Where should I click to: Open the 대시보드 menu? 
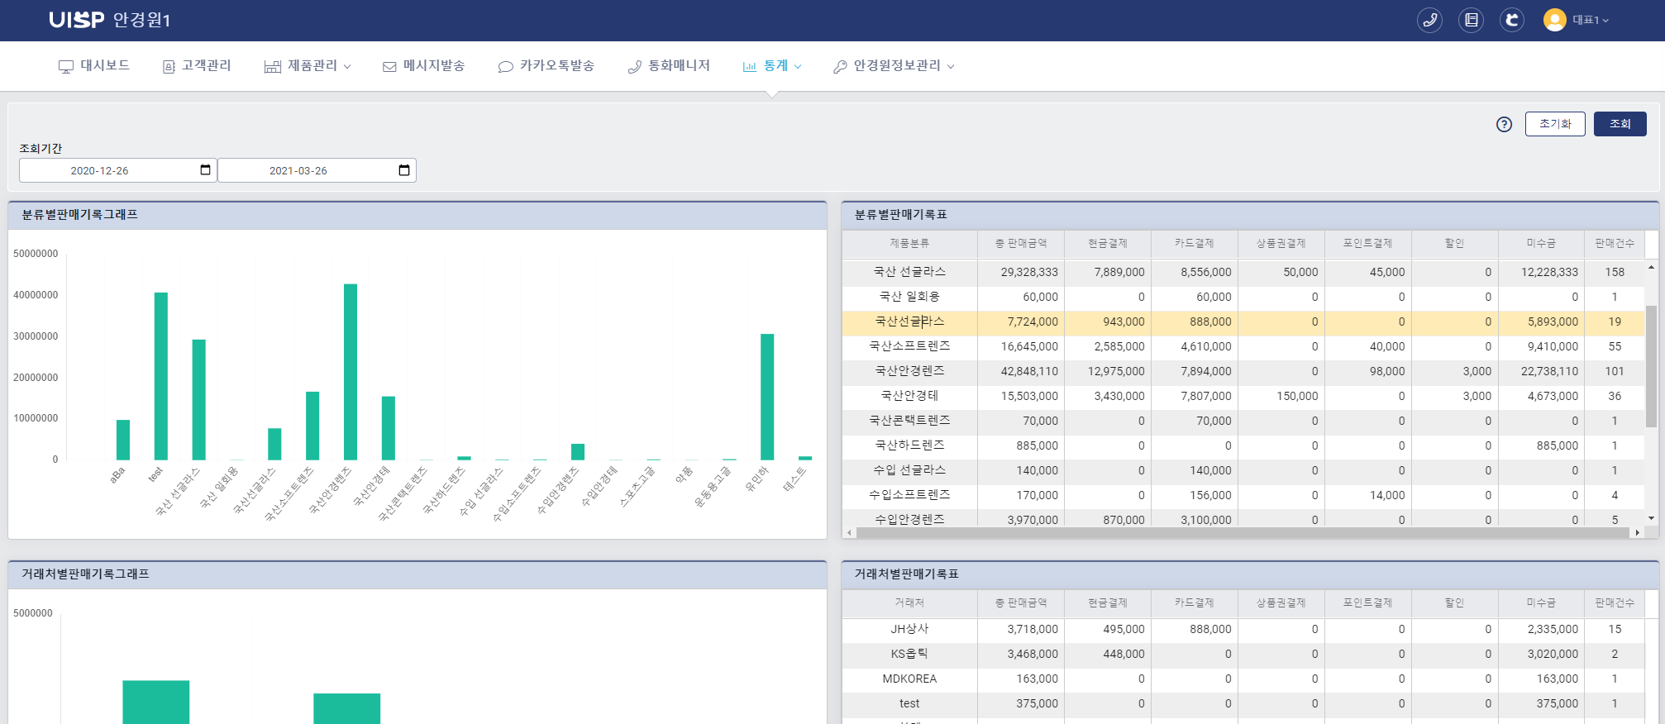(94, 66)
